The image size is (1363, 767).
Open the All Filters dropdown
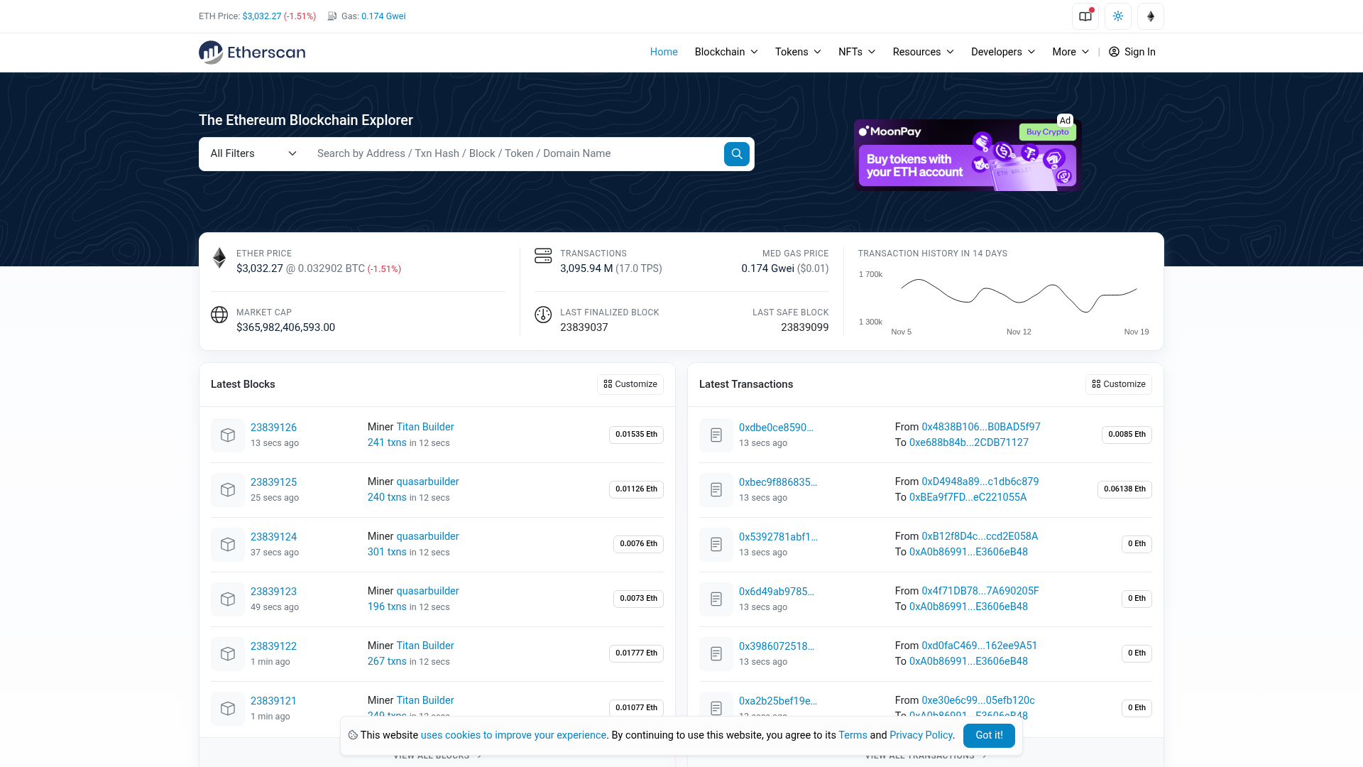click(x=251, y=153)
